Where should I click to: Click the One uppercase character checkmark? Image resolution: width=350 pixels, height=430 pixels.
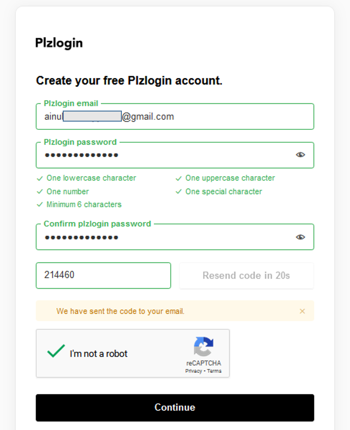(x=179, y=178)
